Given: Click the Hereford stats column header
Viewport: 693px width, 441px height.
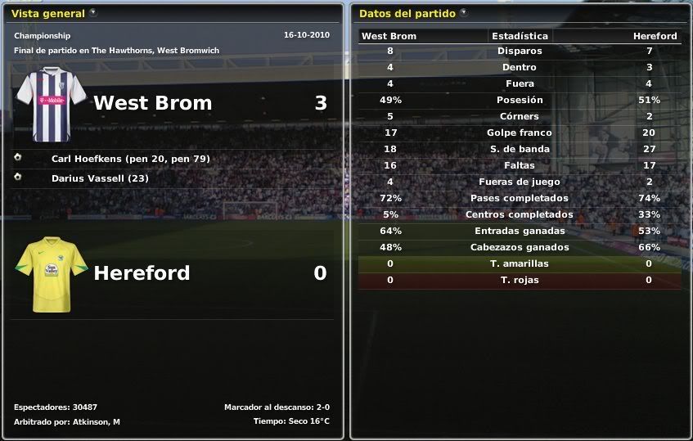Looking at the screenshot, I should 655,36.
